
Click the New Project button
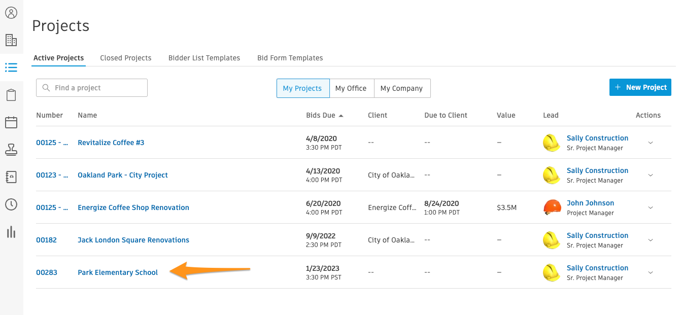640,87
